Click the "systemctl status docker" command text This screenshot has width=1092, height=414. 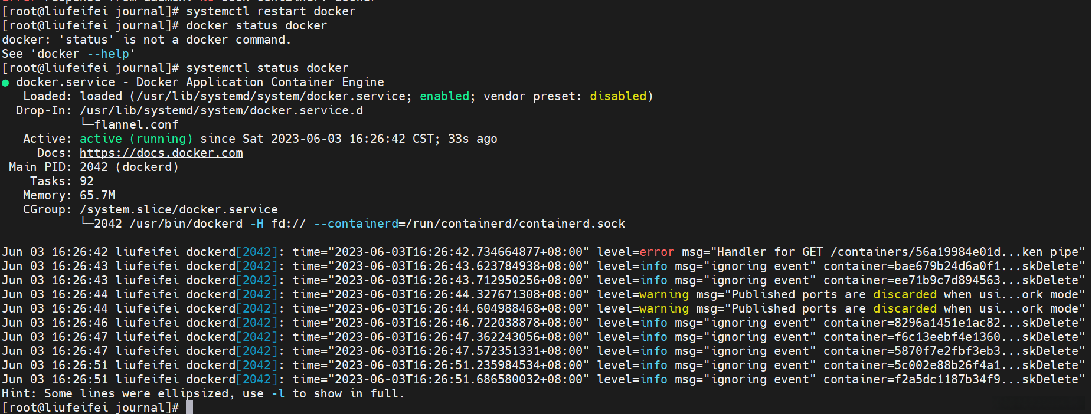(x=267, y=68)
